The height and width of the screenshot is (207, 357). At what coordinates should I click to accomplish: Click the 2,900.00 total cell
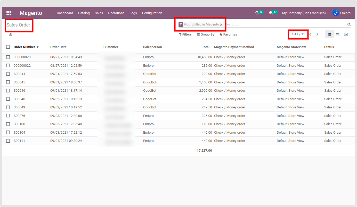coord(206,91)
